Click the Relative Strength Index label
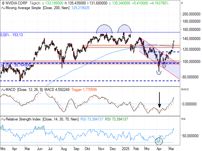The height and width of the screenshot is (151, 202). pos(23,119)
